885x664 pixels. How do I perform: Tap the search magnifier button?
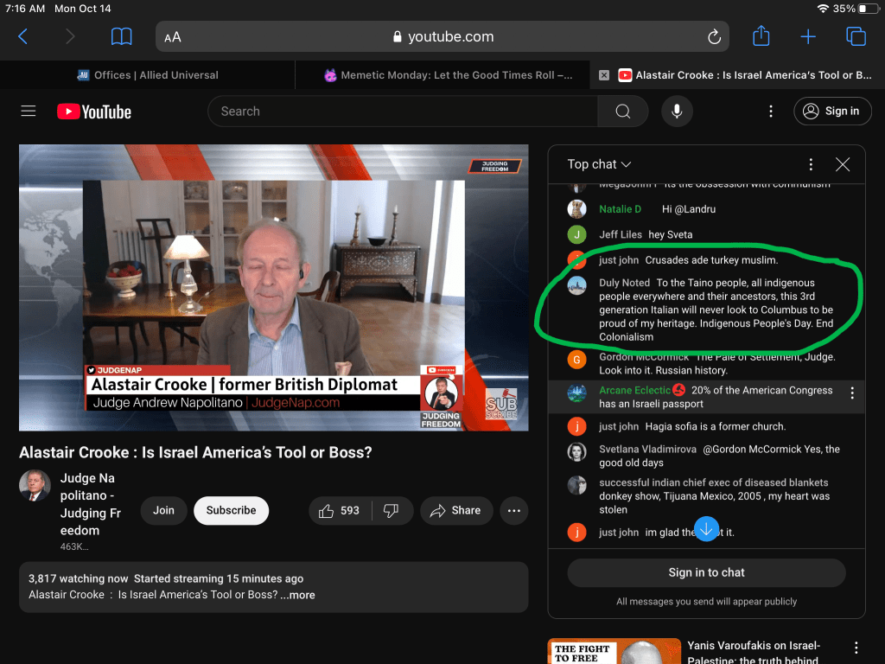(x=622, y=112)
